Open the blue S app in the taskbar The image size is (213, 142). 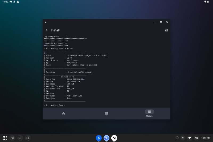pyautogui.click(x=99, y=138)
